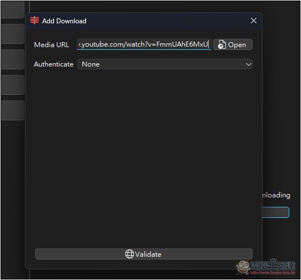Image resolution: width=301 pixels, height=280 pixels.
Task: Click the Open button label text
Action: pyautogui.click(x=237, y=45)
